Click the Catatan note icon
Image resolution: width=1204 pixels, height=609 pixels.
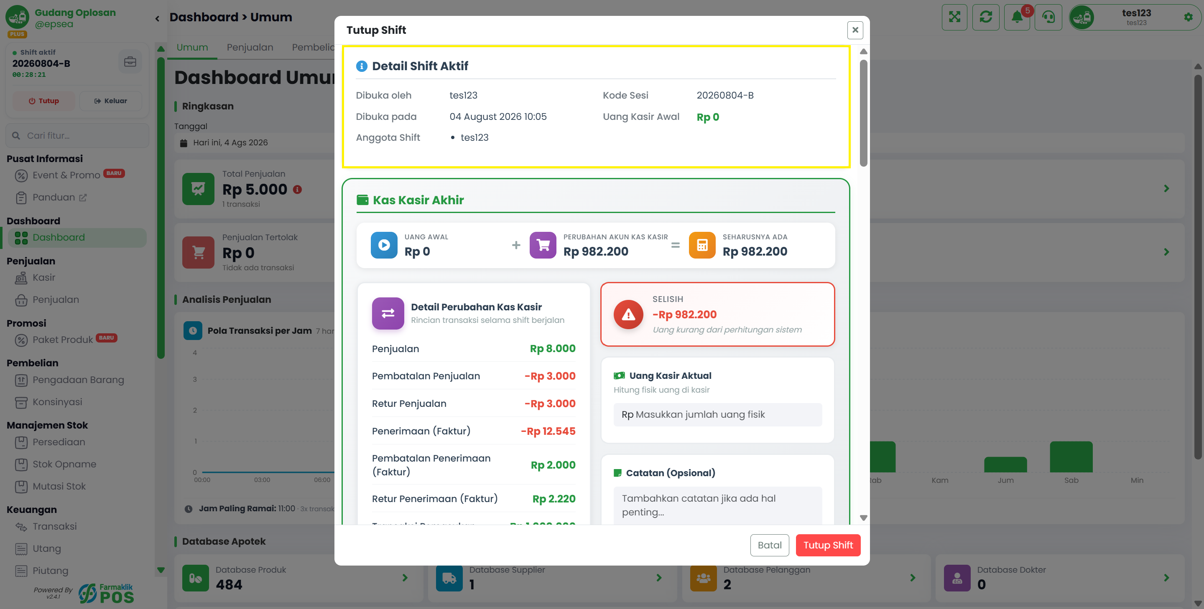pos(617,473)
